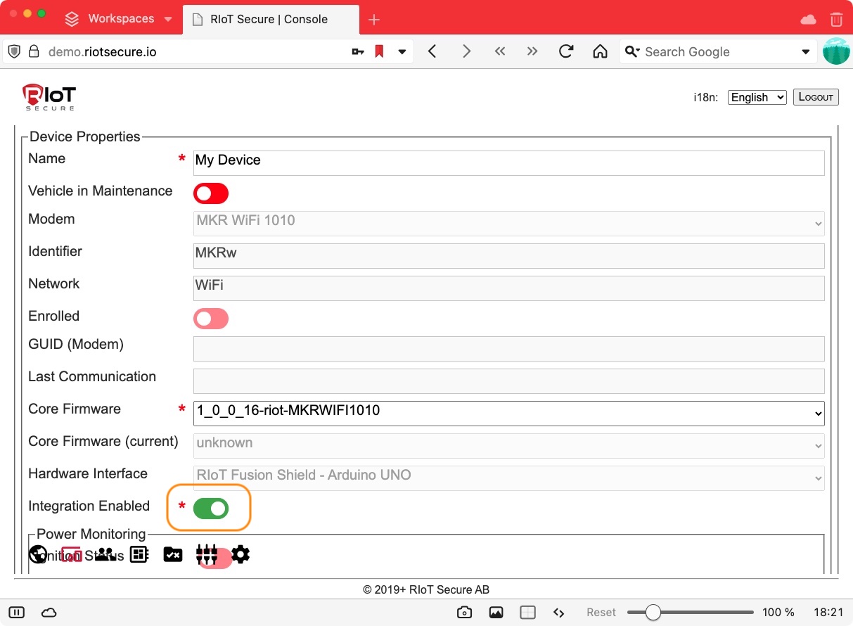Open the Core Firmware dropdown
Viewport: 853px width, 626px height.
[508, 414]
